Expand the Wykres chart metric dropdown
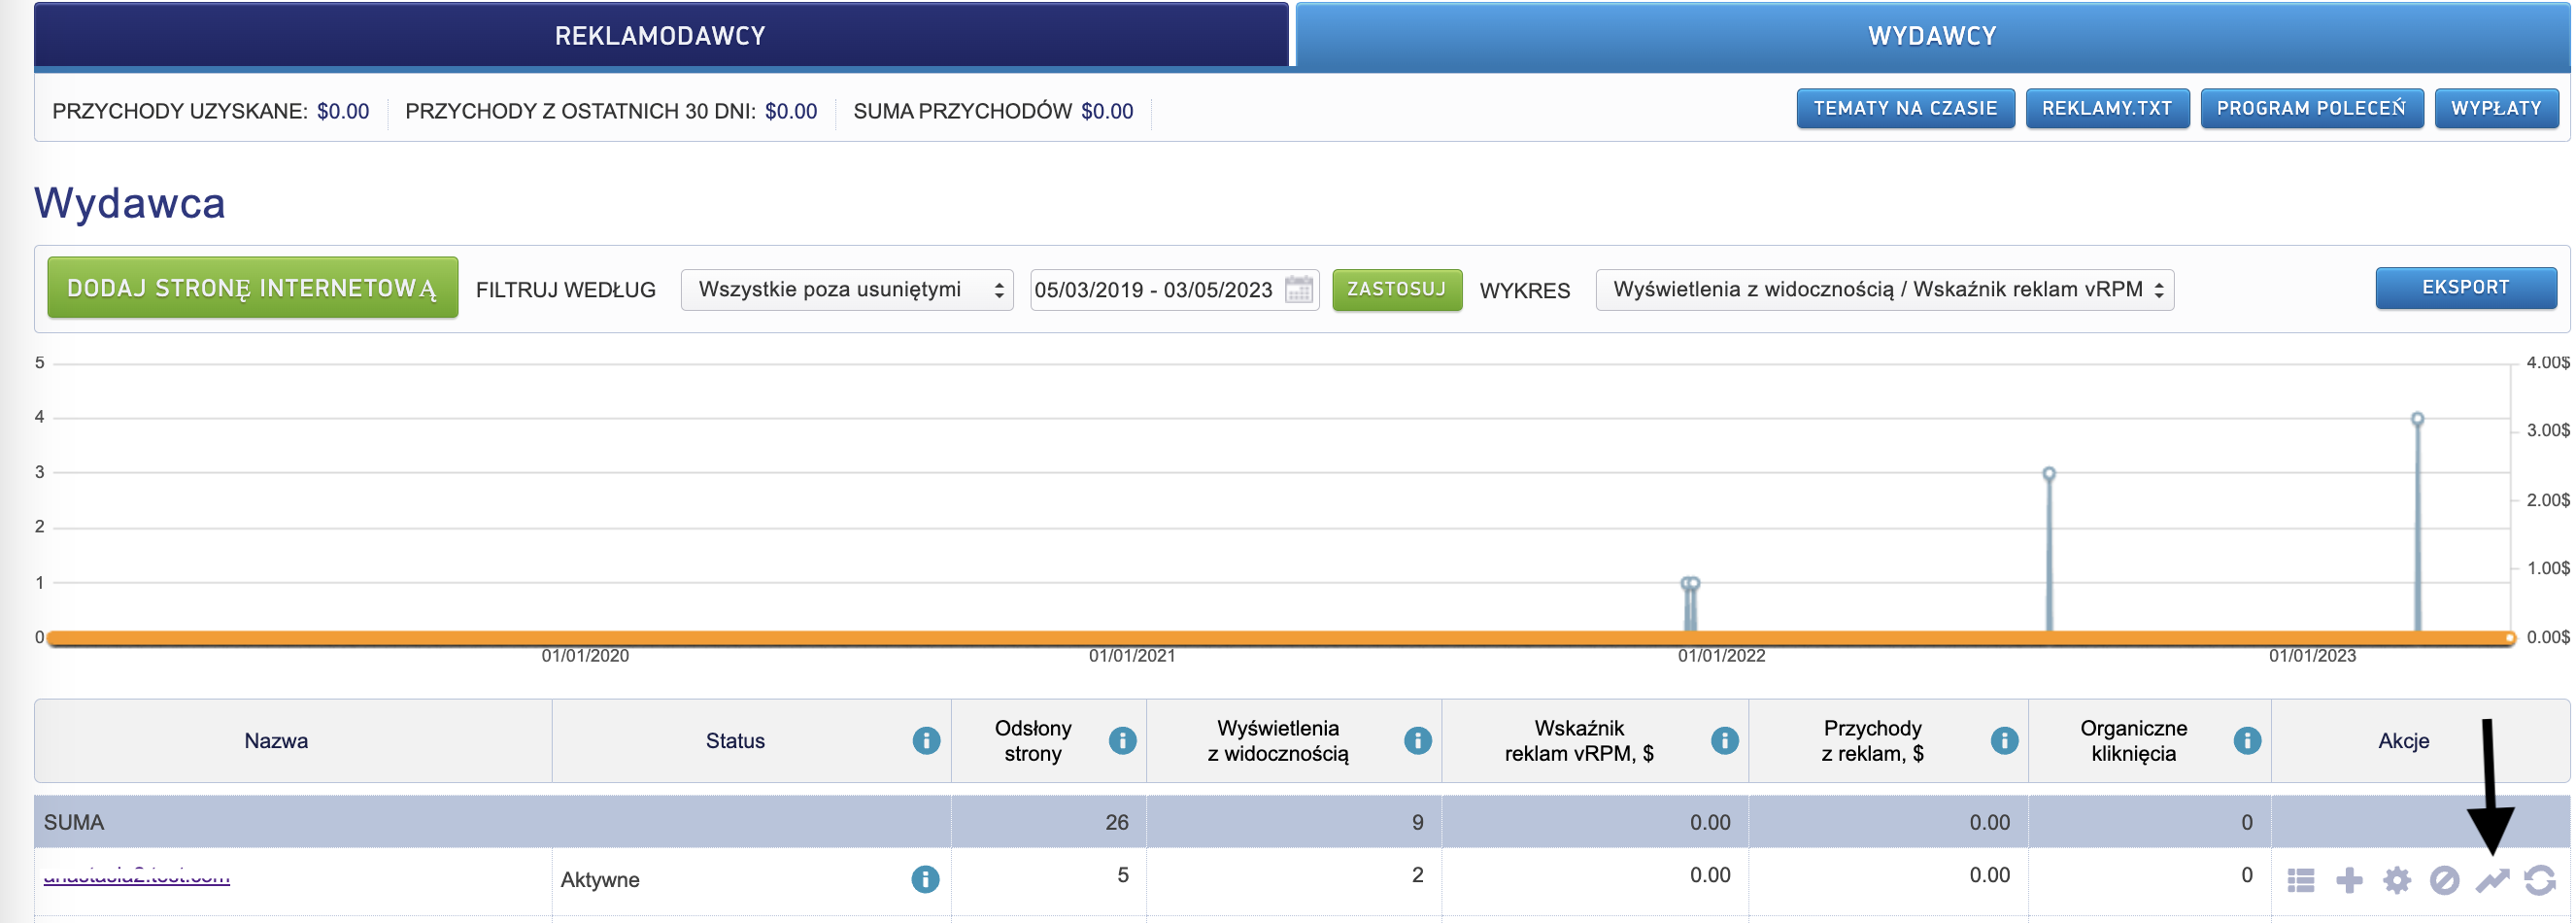The height and width of the screenshot is (923, 2576). coord(1884,290)
